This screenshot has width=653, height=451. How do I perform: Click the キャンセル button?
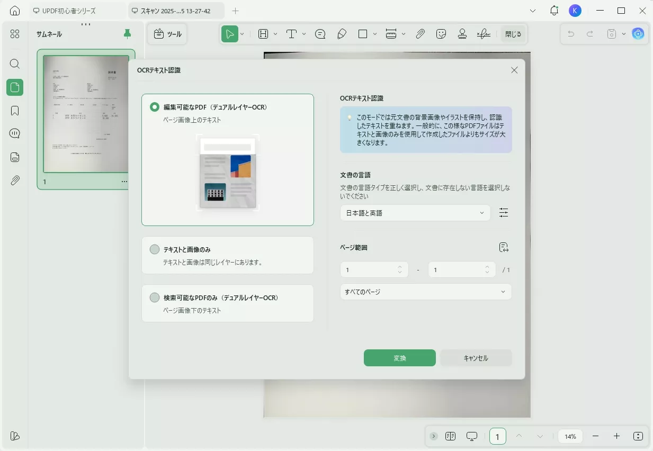(476, 358)
